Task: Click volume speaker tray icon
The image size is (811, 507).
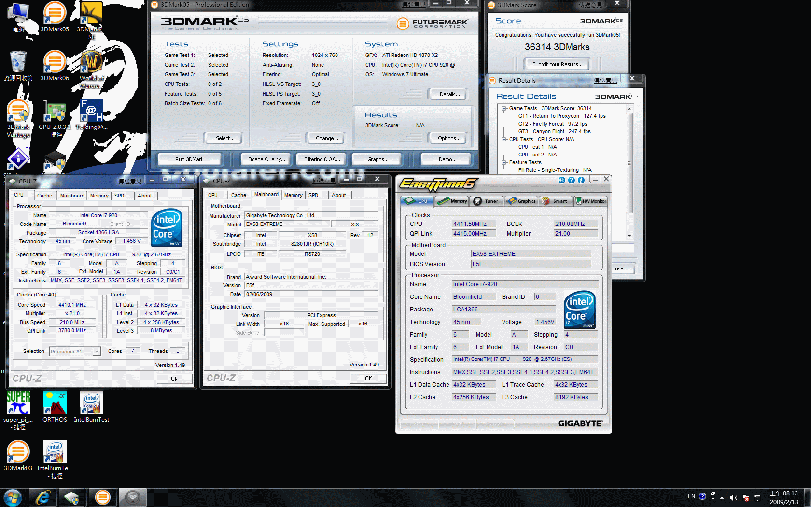Action: coord(733,497)
